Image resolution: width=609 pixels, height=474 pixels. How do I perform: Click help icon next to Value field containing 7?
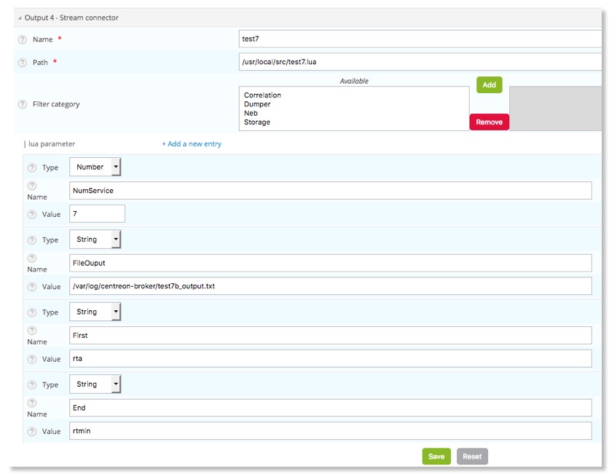[x=31, y=214]
